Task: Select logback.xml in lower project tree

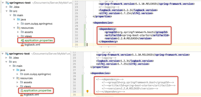Action: pyautogui.click(x=31, y=95)
